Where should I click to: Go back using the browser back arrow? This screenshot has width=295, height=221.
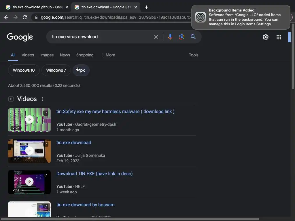point(6,17)
